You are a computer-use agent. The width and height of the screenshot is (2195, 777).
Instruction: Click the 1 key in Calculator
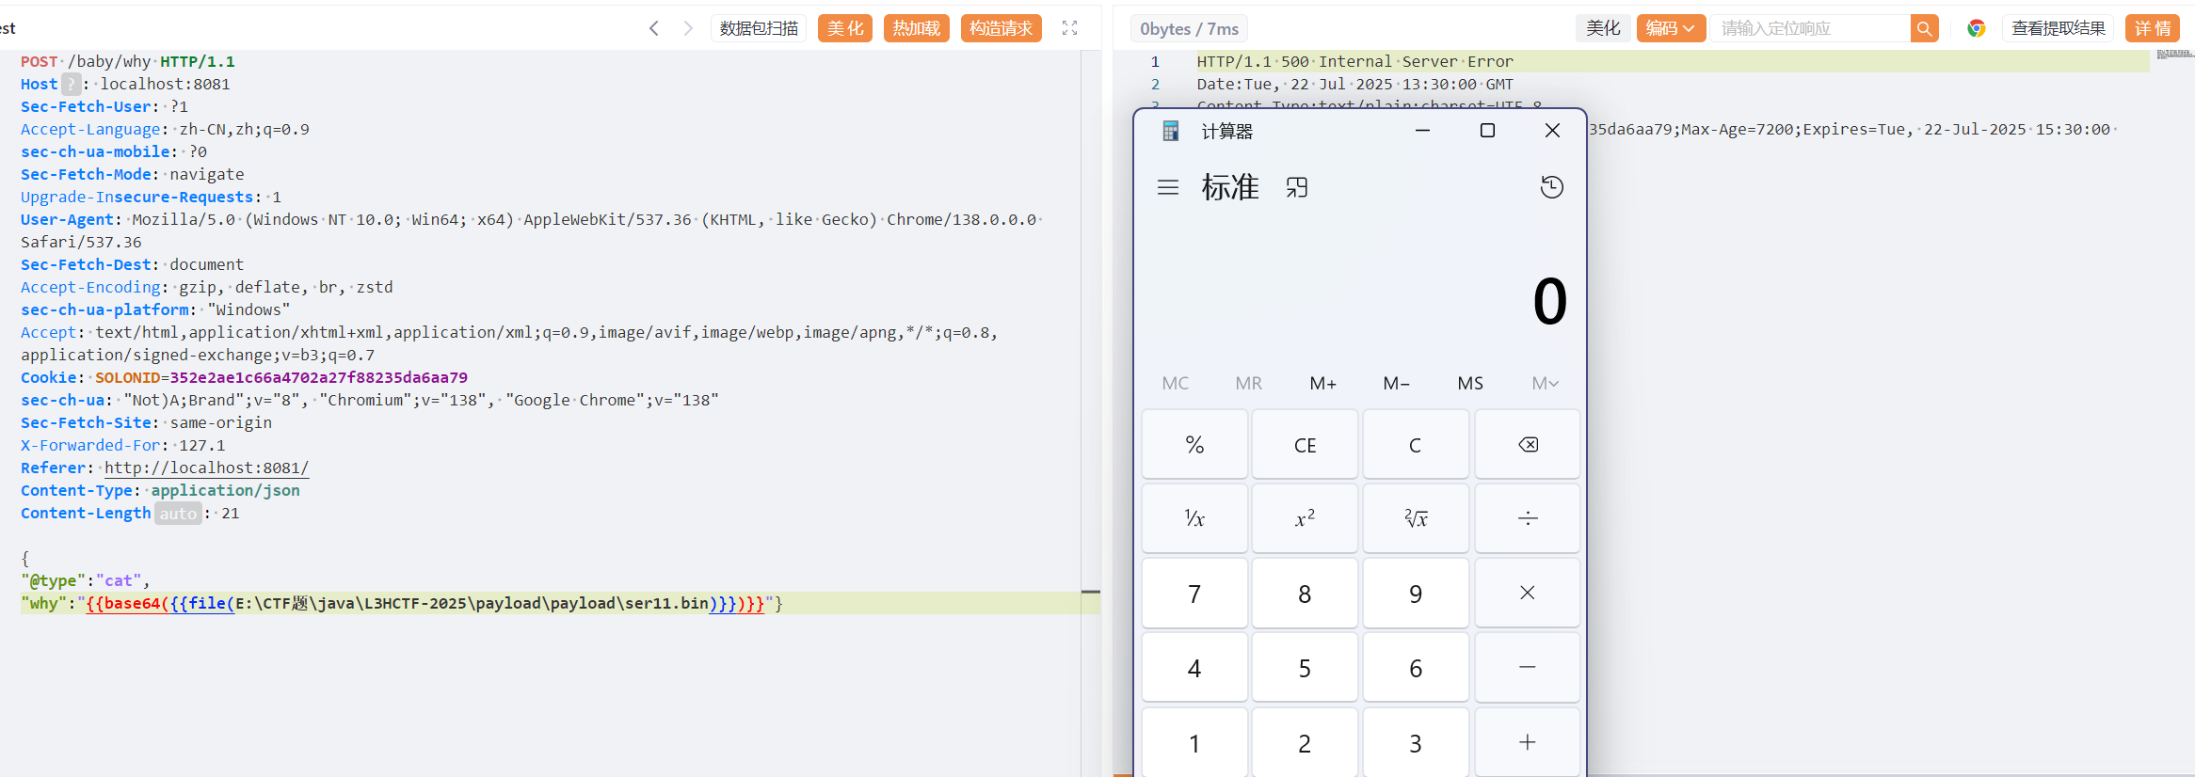1194,742
